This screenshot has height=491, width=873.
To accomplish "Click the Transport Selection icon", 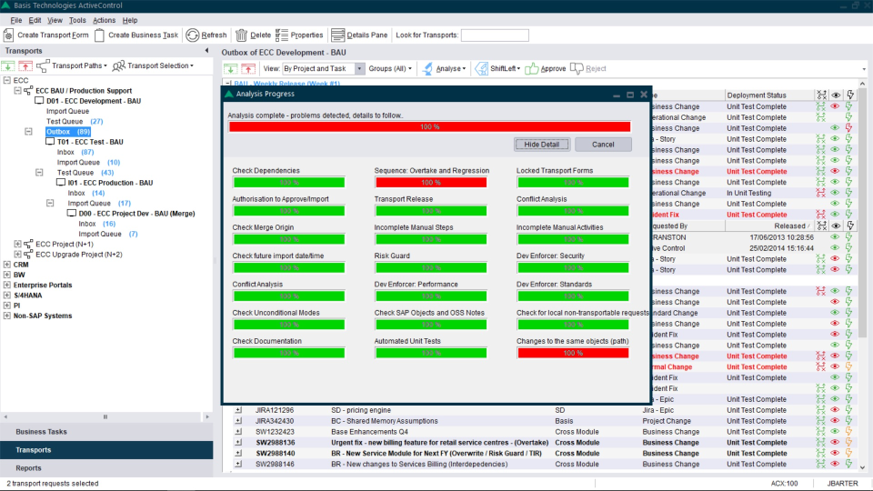I will pos(118,66).
